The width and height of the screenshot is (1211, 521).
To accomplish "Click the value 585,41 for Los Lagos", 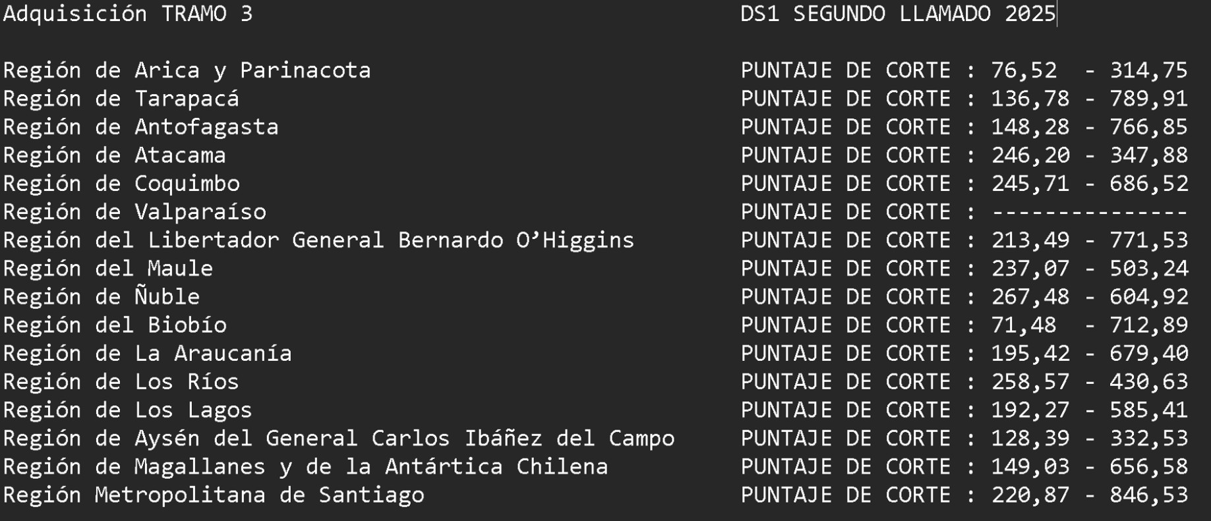I will point(1148,410).
